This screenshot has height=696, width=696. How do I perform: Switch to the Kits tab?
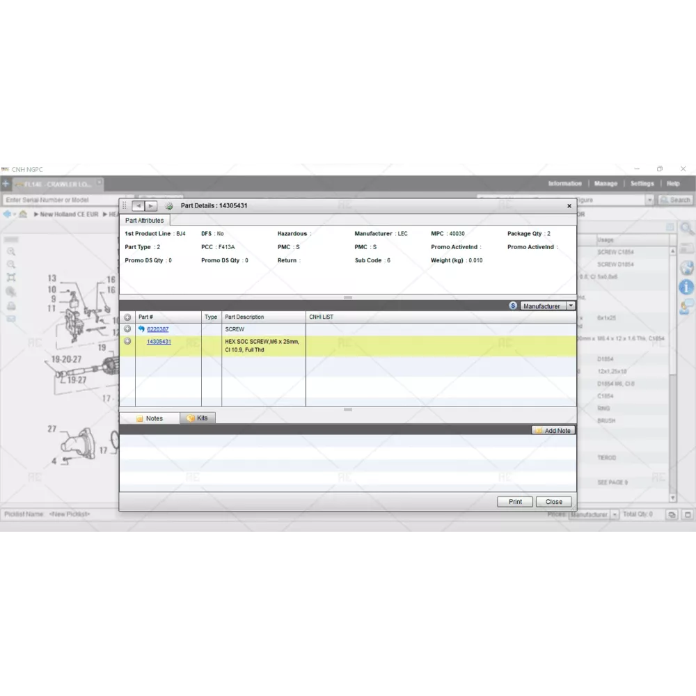198,418
